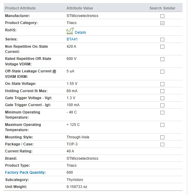This screenshot has height=195, width=188.
Task: Enable the Mounting Style Through Hole checkbox
Action: coord(162,138)
